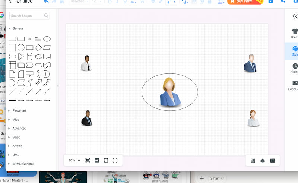Open the Feedback tab in right sidebar
The width and height of the screenshot is (298, 183).
[294, 85]
